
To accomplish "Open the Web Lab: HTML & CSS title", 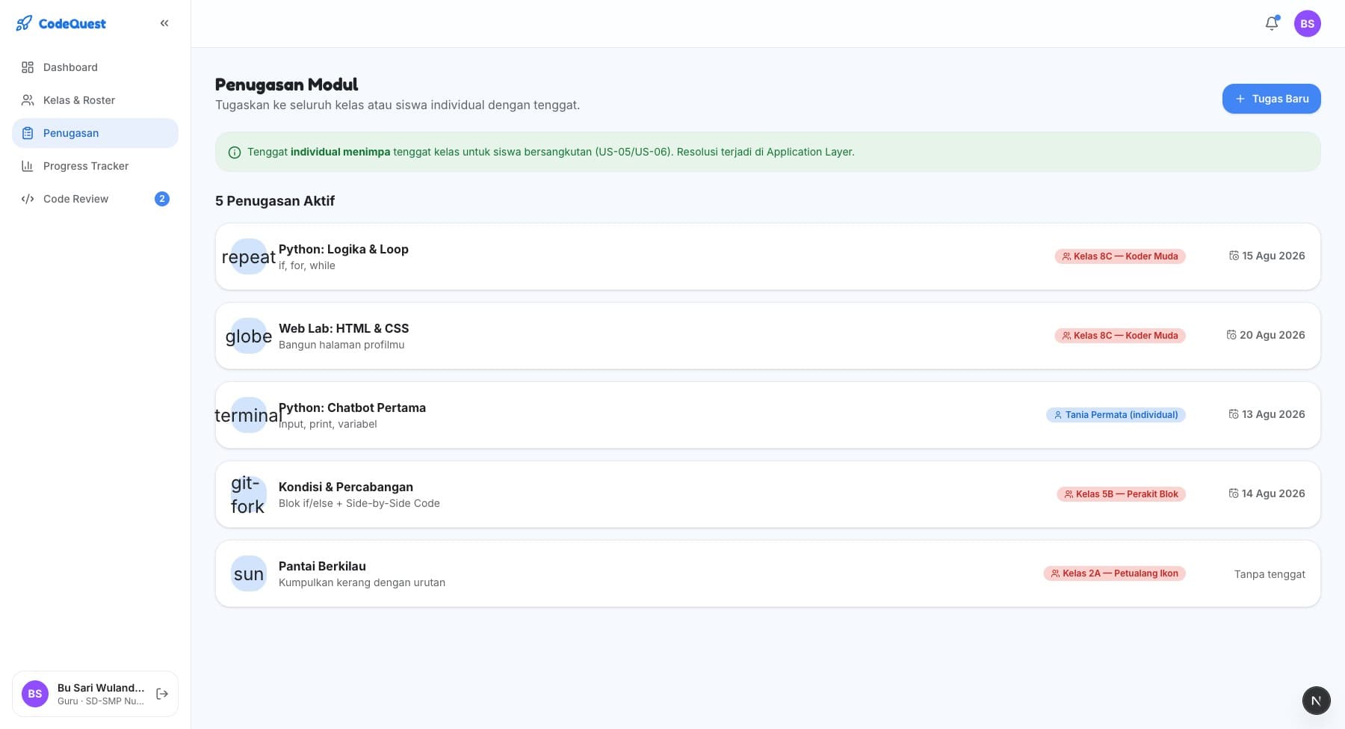I will tap(344, 328).
